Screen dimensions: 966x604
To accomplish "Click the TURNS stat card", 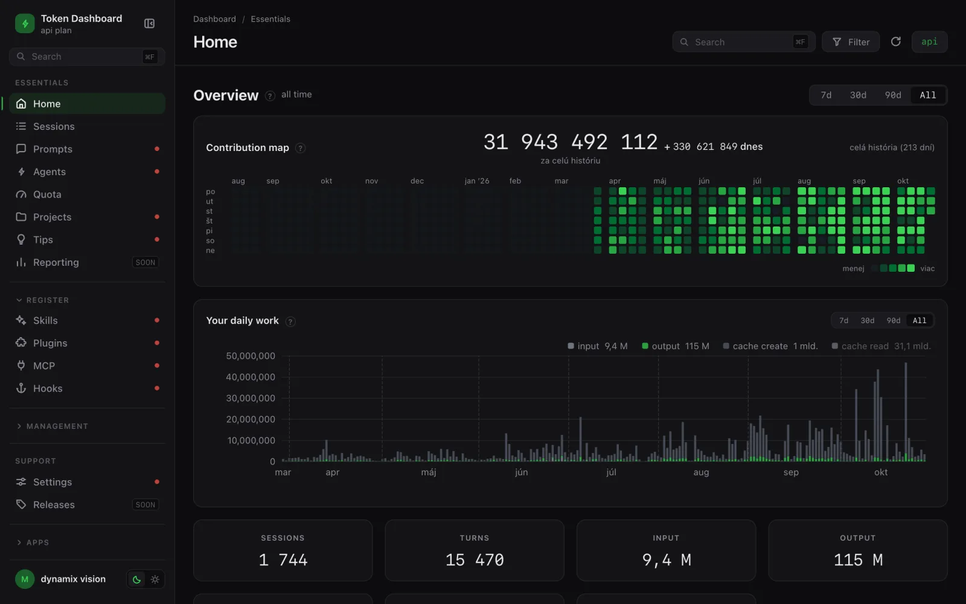I will 475,550.
